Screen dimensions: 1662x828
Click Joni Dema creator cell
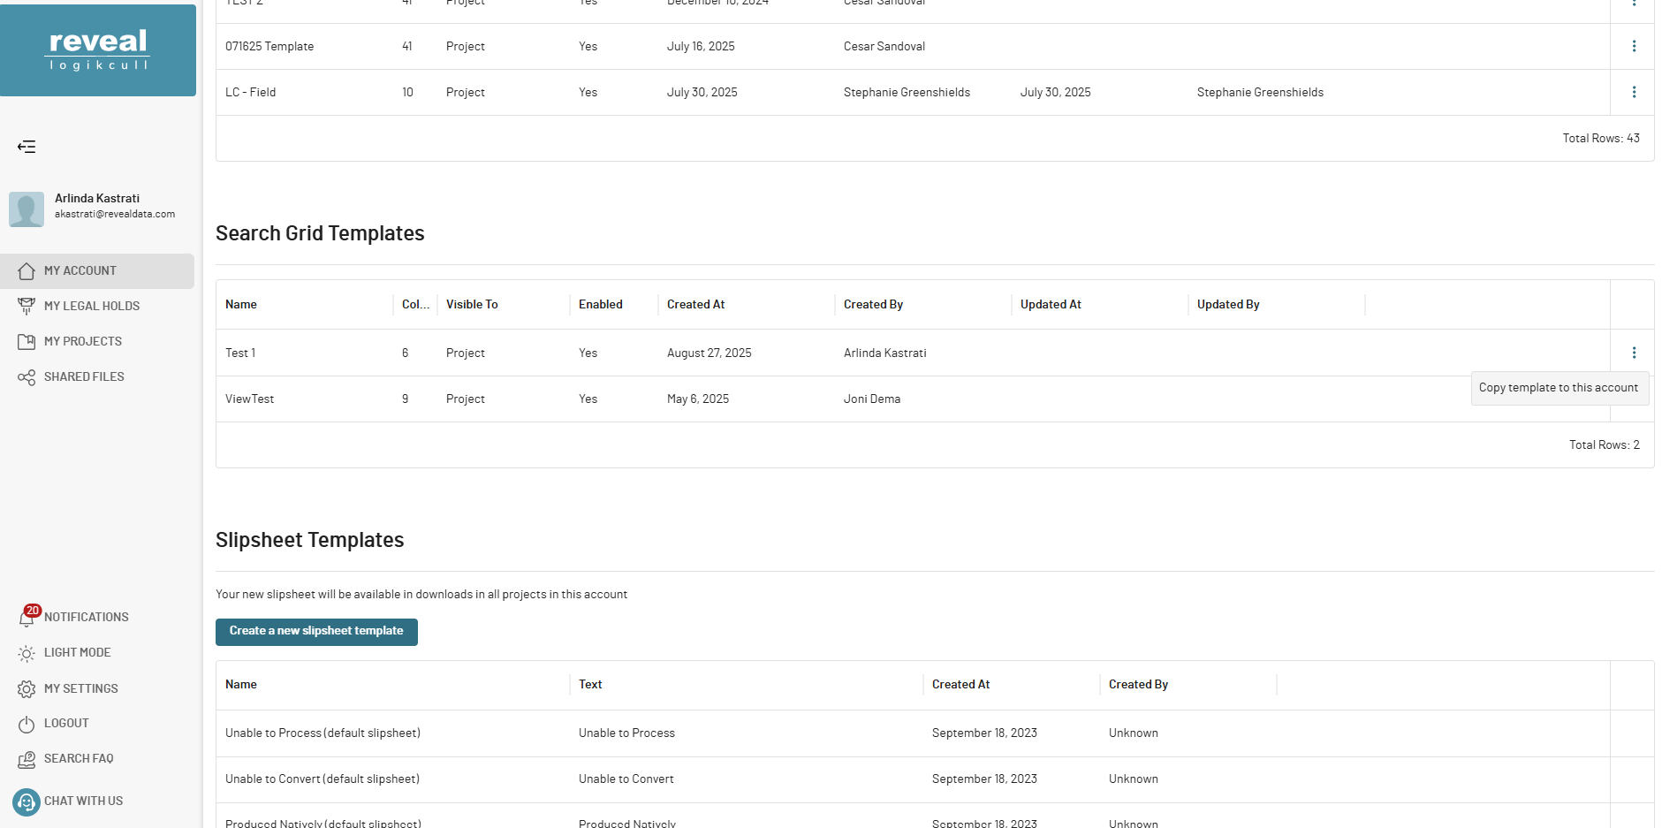point(872,399)
